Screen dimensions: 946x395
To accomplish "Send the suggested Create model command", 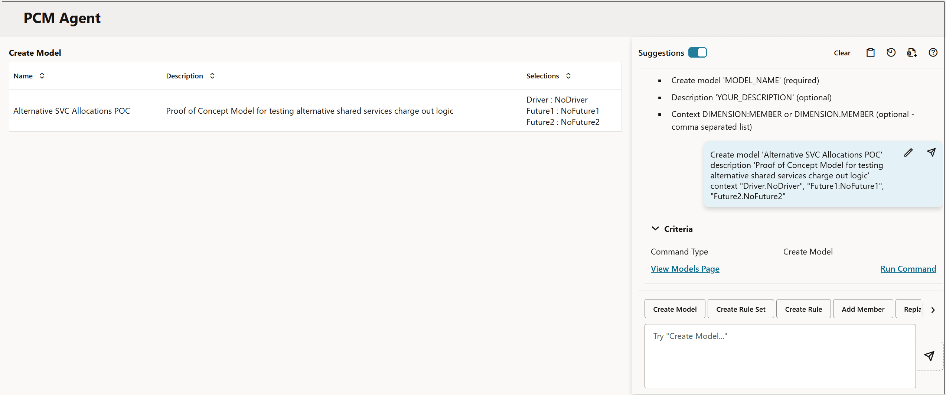I will click(932, 152).
